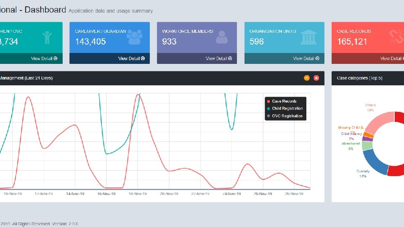Image resolution: width=404 pixels, height=227 pixels.
Task: Click the caregiver group icon on blue card
Action: 135,37
